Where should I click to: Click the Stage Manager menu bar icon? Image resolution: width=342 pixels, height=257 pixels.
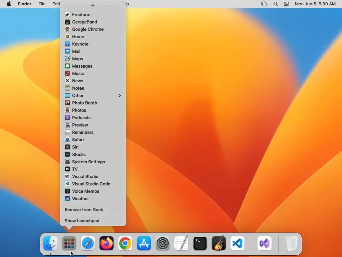(x=264, y=4)
